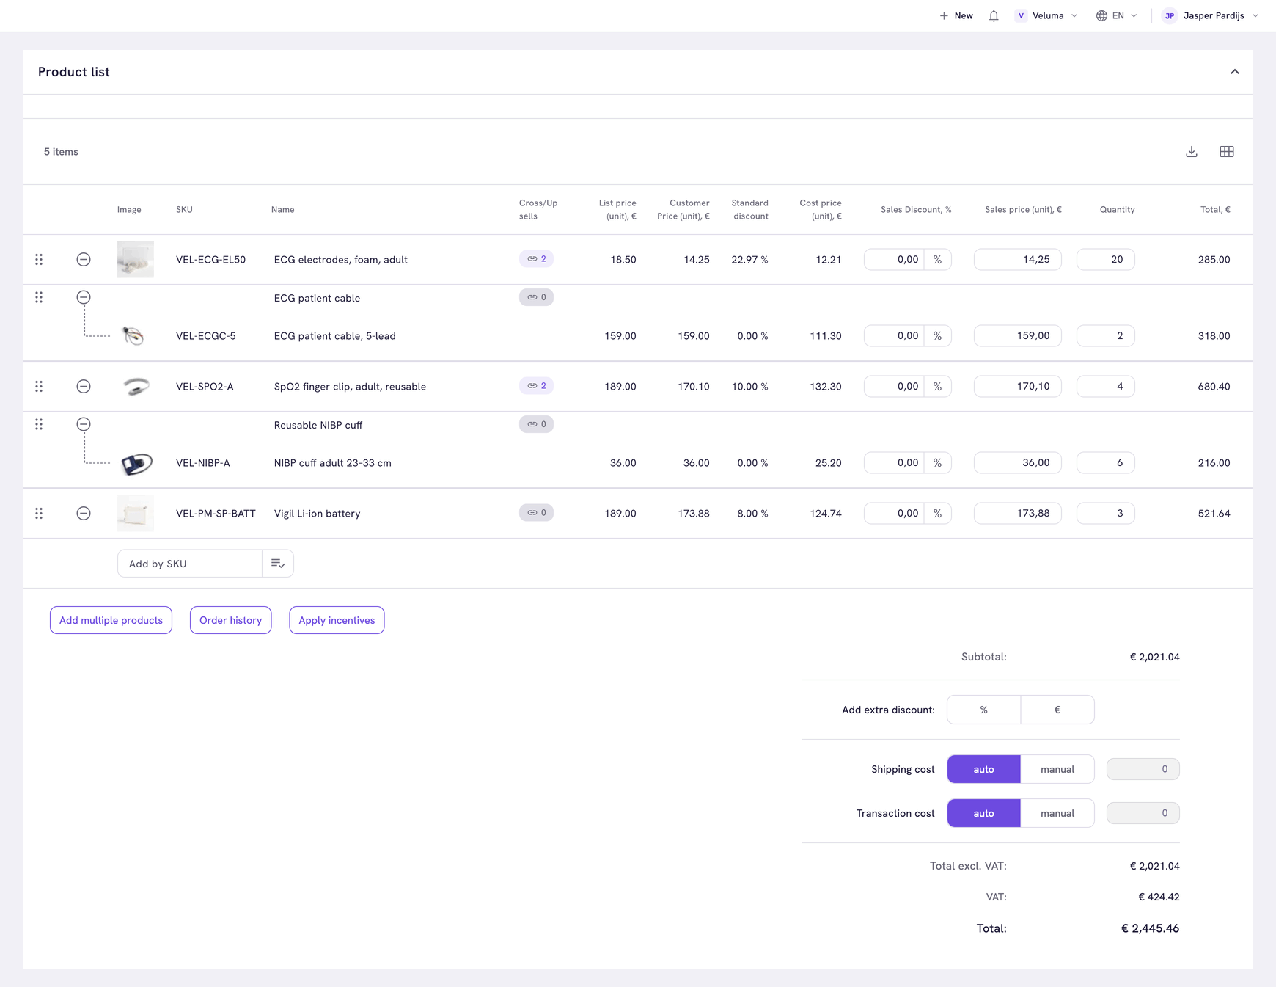Remove the ECG patient cable group

tap(84, 297)
